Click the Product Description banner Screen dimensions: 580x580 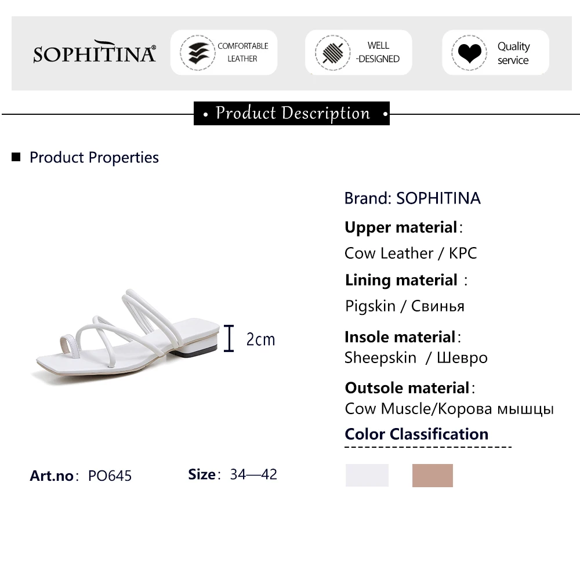(292, 113)
